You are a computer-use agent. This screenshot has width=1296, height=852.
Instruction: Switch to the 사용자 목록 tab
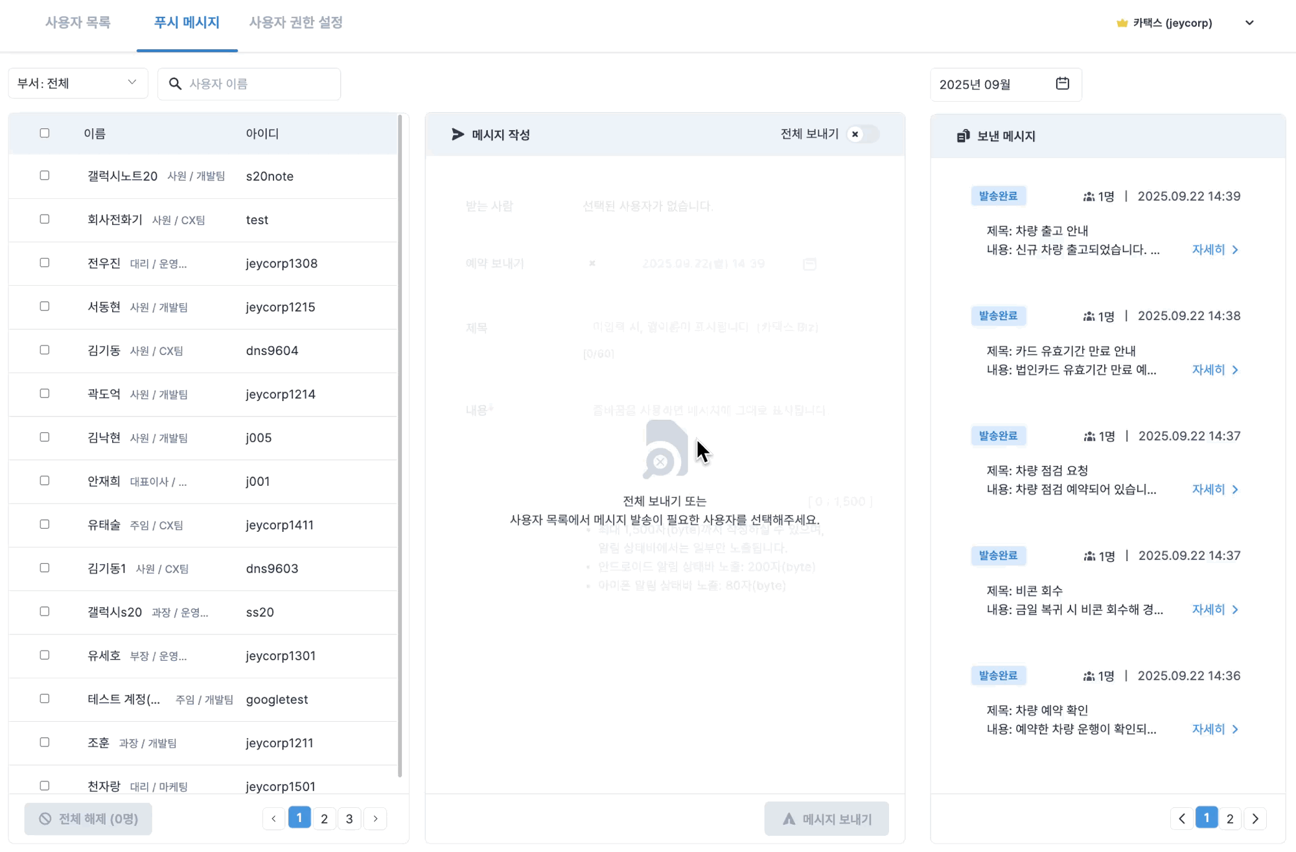click(78, 23)
